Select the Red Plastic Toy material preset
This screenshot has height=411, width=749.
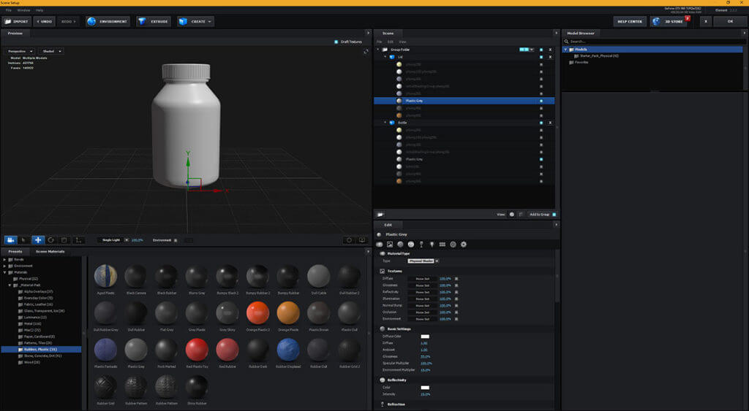click(197, 350)
